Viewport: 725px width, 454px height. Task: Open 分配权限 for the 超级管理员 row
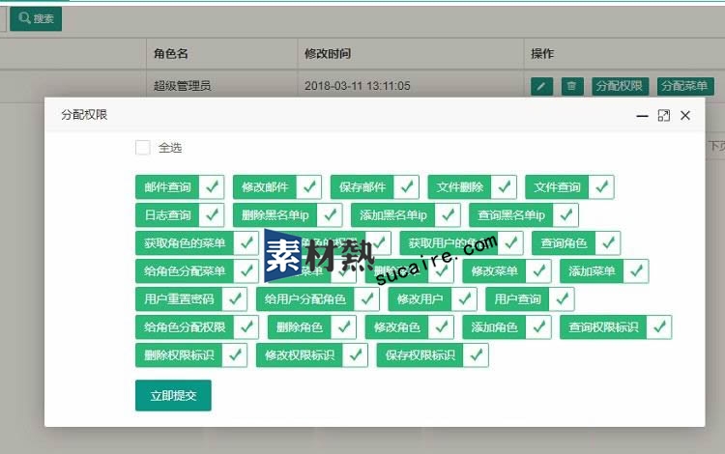click(x=620, y=86)
